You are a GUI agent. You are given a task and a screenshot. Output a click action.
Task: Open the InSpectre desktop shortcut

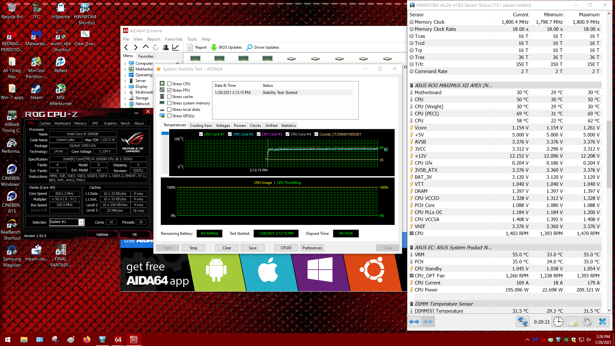pos(61,11)
